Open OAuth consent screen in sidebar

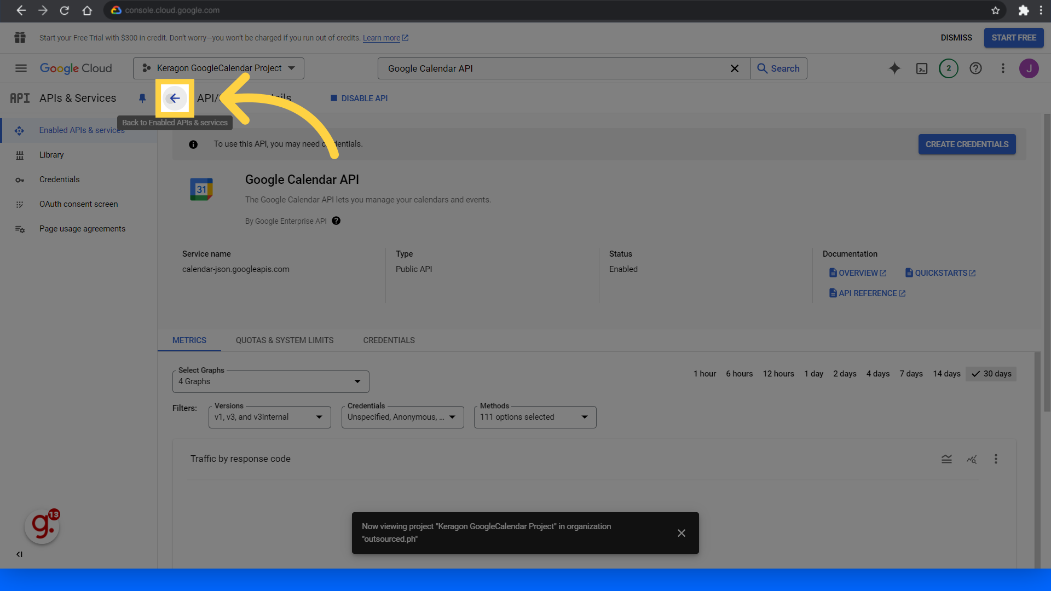point(79,204)
